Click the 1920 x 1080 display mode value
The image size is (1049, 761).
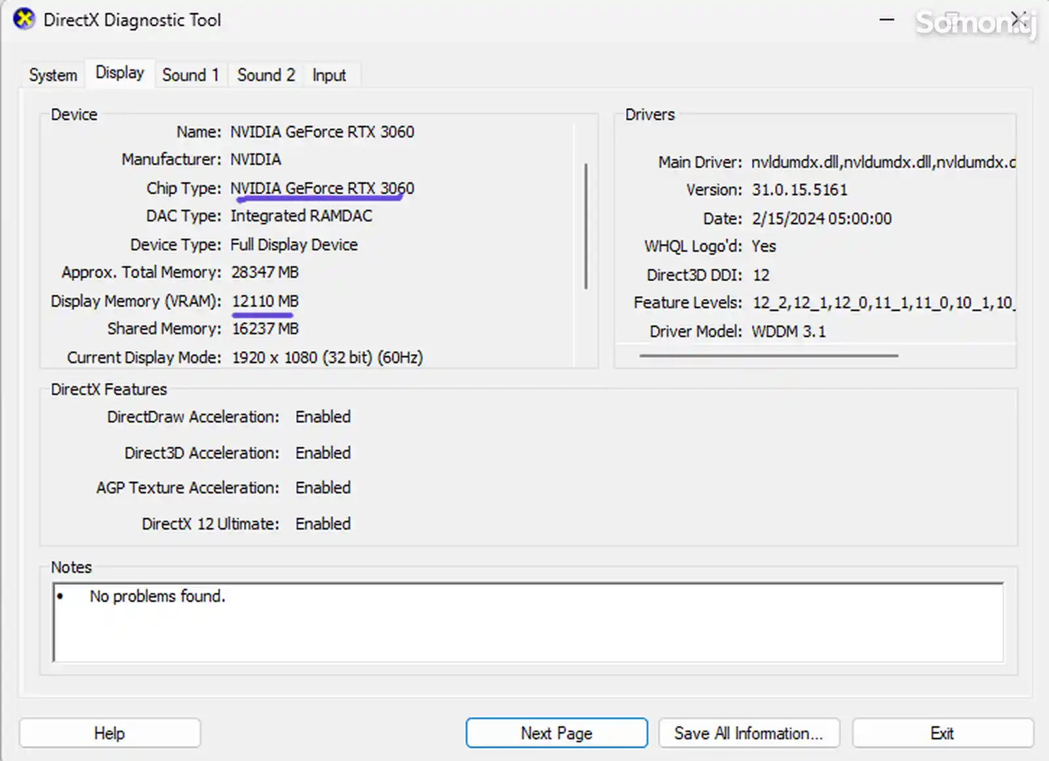pos(327,357)
